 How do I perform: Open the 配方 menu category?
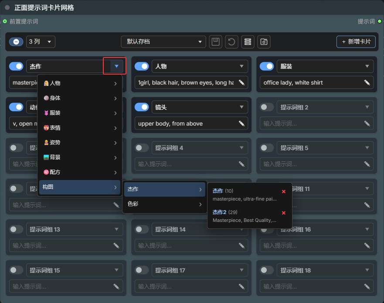80,172
